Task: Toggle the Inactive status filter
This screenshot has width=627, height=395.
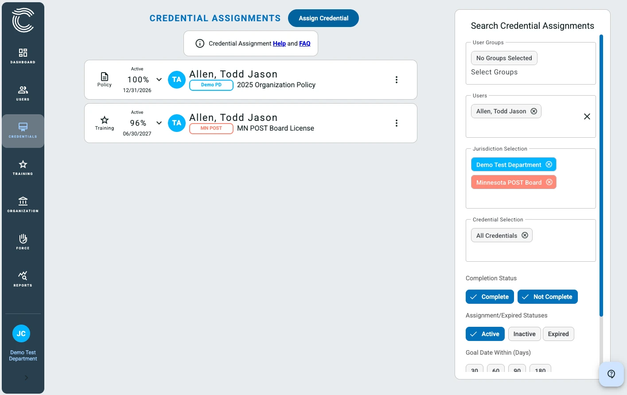Action: [x=525, y=334]
